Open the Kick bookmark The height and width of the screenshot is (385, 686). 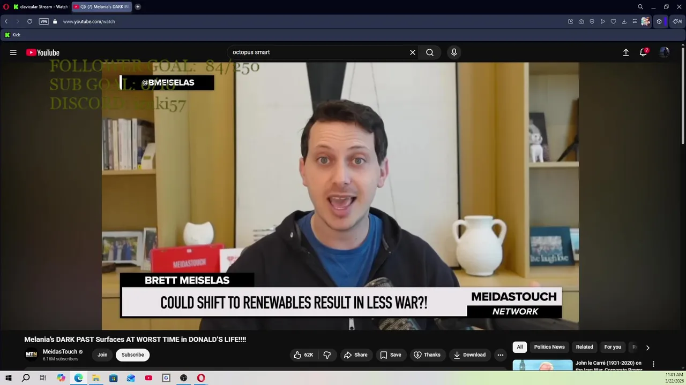[x=12, y=35]
